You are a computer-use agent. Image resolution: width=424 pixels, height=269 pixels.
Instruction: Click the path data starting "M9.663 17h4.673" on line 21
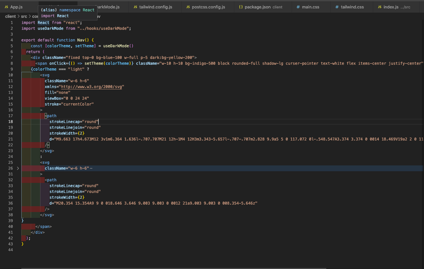point(238,139)
